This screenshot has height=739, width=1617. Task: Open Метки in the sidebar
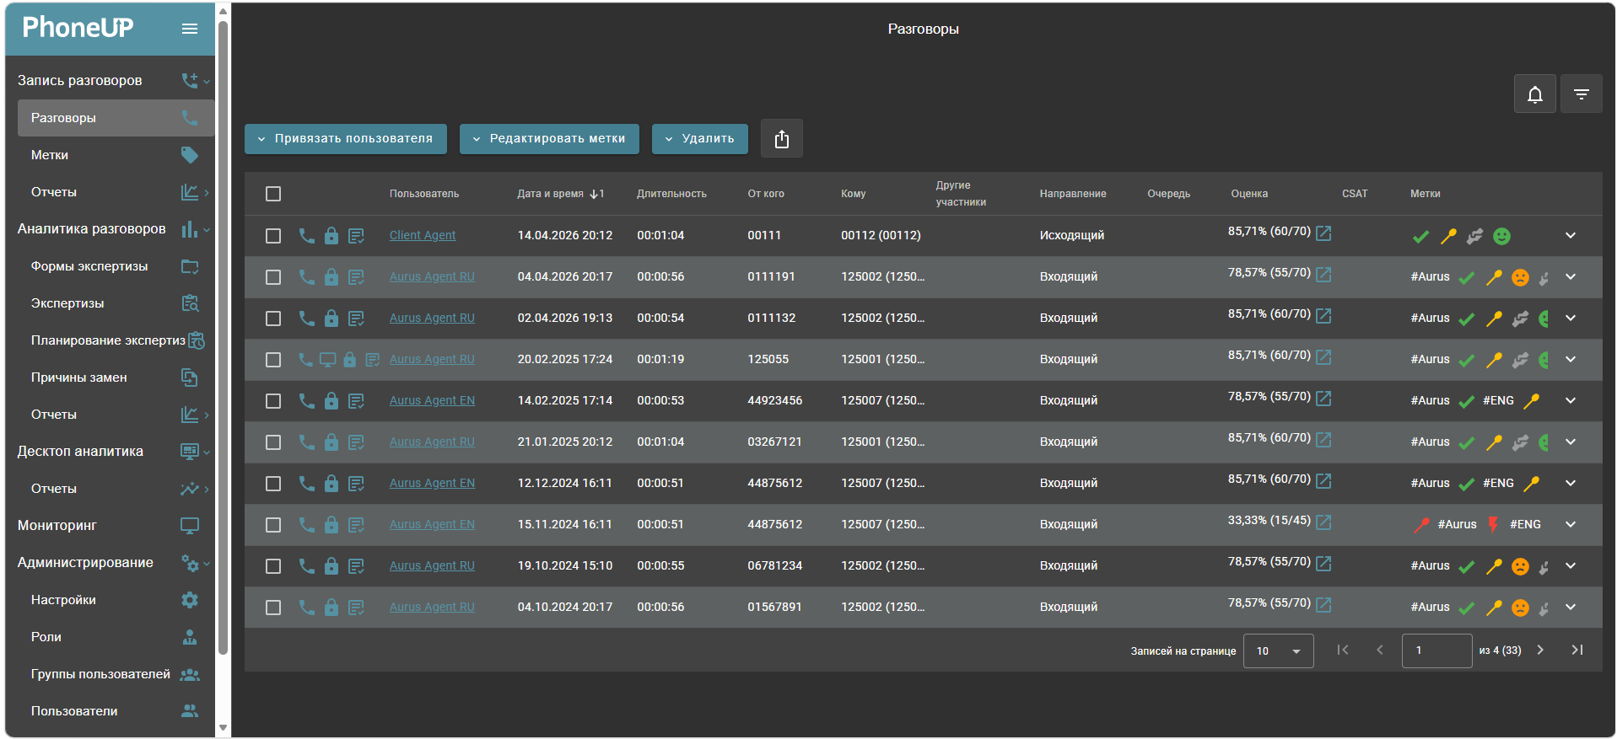pyautogui.click(x=116, y=155)
